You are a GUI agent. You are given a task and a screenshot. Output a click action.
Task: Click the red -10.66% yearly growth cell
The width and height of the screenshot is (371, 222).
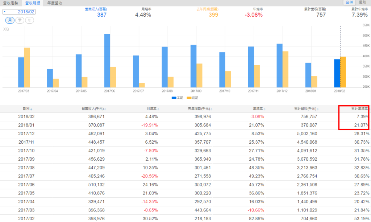click(x=256, y=210)
